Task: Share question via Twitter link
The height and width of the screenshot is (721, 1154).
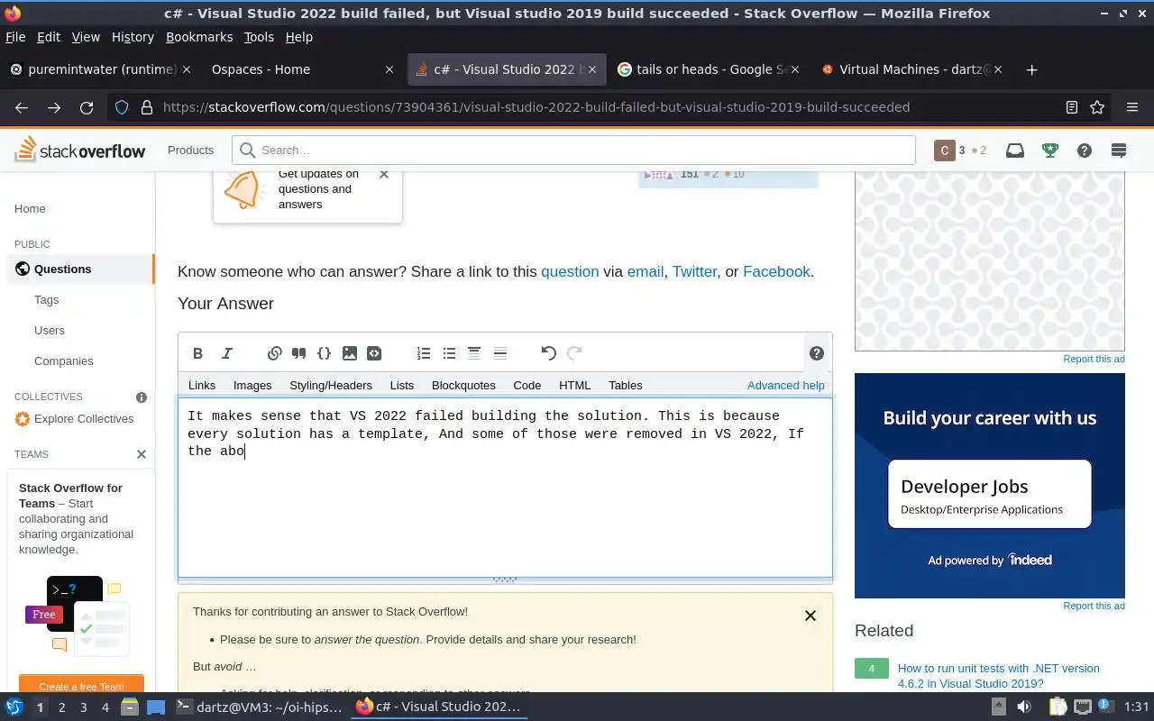Action: click(694, 271)
